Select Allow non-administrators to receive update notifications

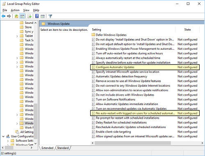(x=145, y=90)
